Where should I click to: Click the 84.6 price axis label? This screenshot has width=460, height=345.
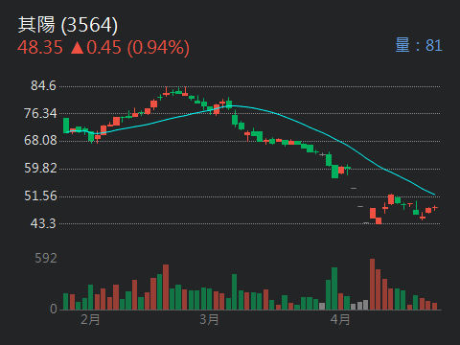tap(43, 85)
